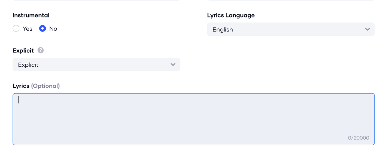Open the help tooltip icon beside Explicit
This screenshot has width=392, height=153.
point(41,50)
